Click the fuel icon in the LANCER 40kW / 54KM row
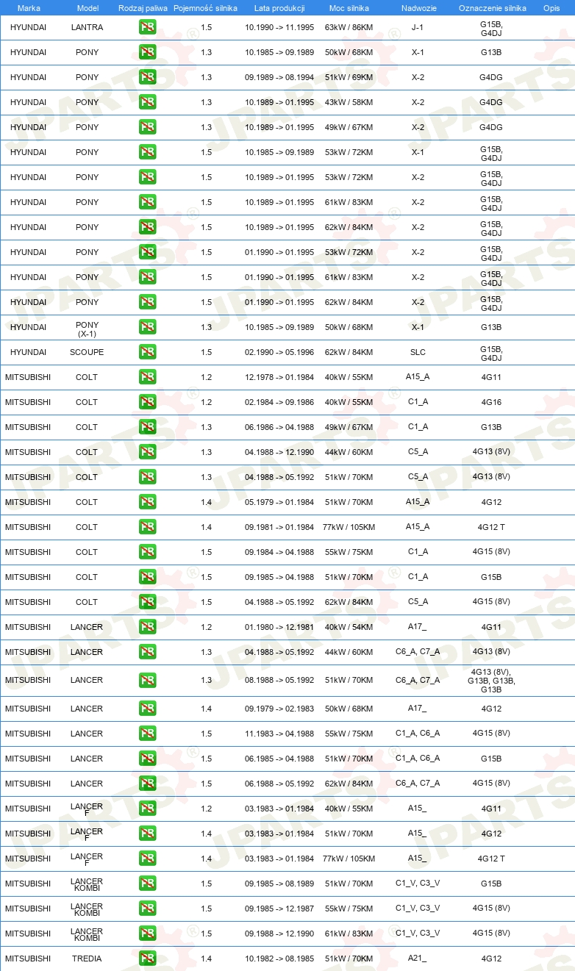575x971 pixels. [x=148, y=627]
